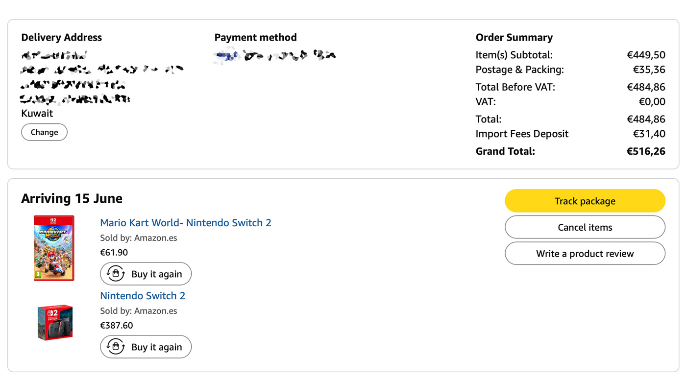
Task: Open Write a product review
Action: tap(585, 254)
